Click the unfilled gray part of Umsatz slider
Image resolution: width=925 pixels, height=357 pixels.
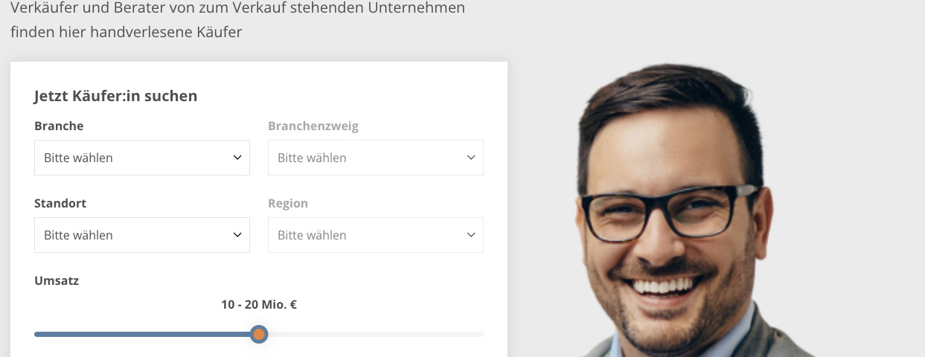(x=376, y=335)
